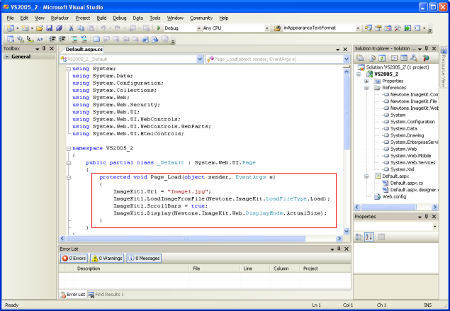Click the New Project toolbar icon
450x311 pixels.
click(x=11, y=28)
